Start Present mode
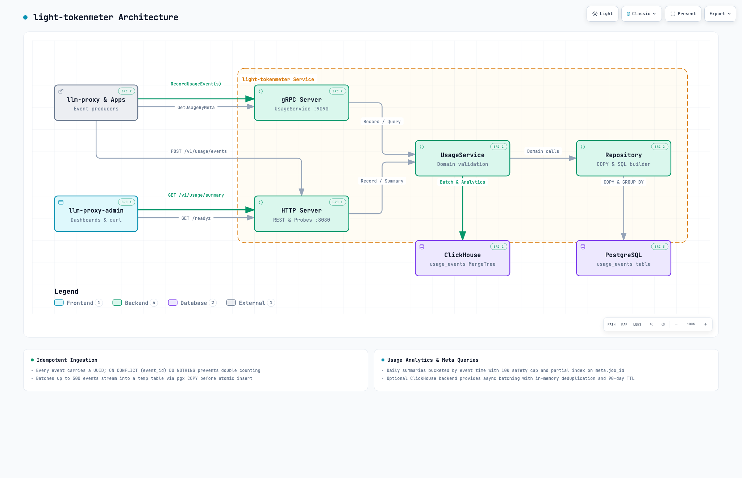The height and width of the screenshot is (478, 742). [683, 14]
